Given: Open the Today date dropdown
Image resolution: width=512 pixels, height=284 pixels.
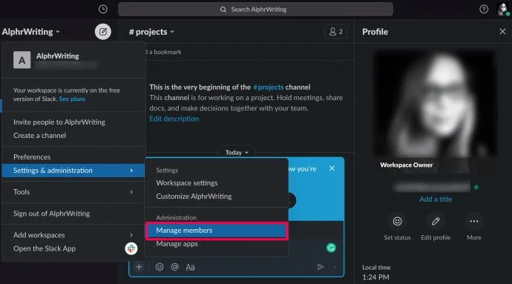Looking at the screenshot, I should click(x=237, y=153).
